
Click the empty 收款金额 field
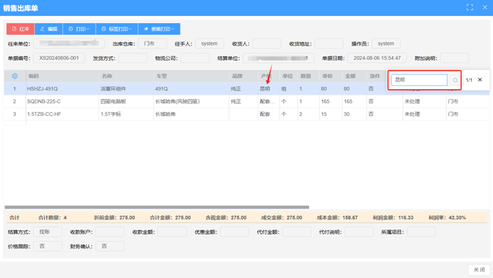[172, 232]
